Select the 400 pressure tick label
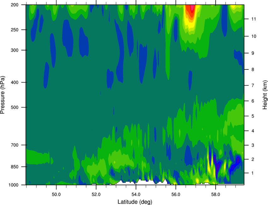Viewport: 268px width, 205px height. click(x=15, y=82)
